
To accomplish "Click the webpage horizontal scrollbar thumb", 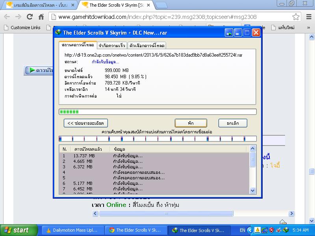I will pyautogui.click(x=166, y=213).
